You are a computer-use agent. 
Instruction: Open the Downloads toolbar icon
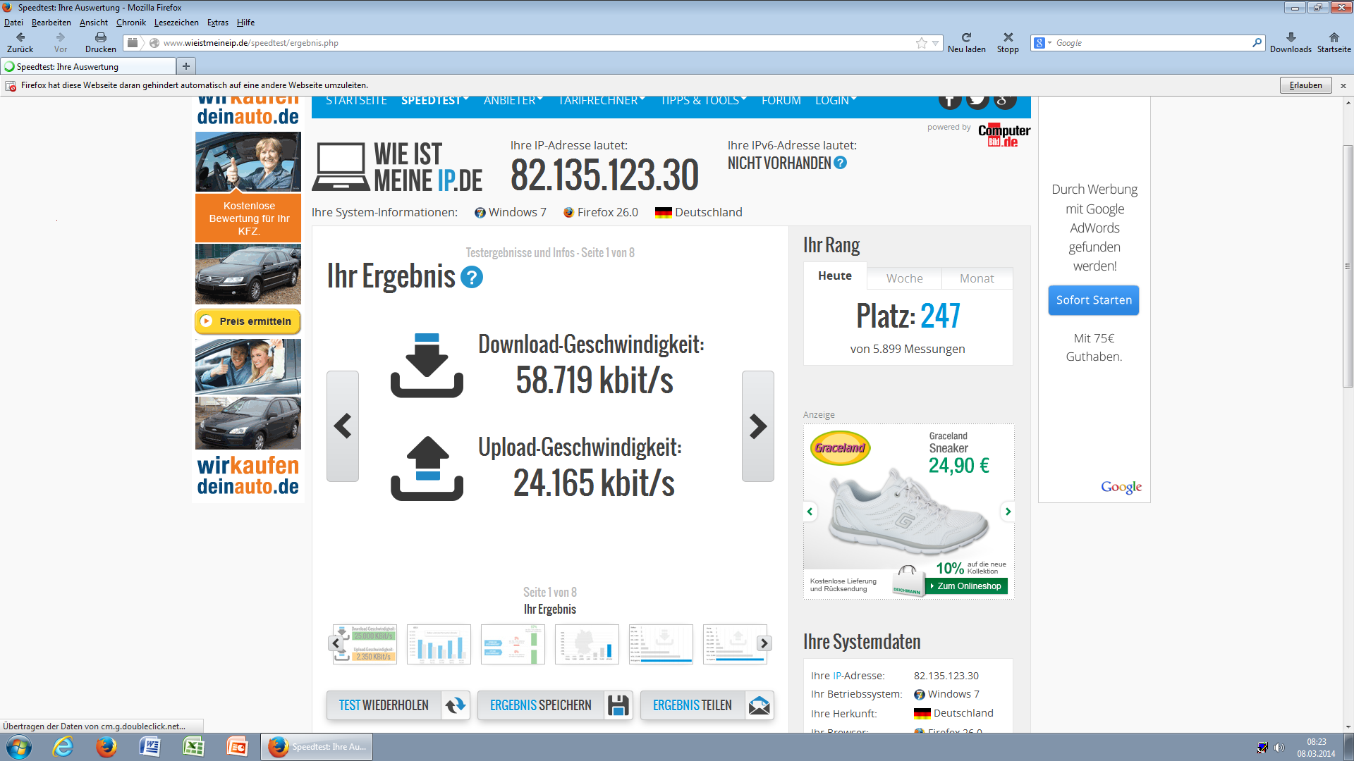click(1291, 37)
